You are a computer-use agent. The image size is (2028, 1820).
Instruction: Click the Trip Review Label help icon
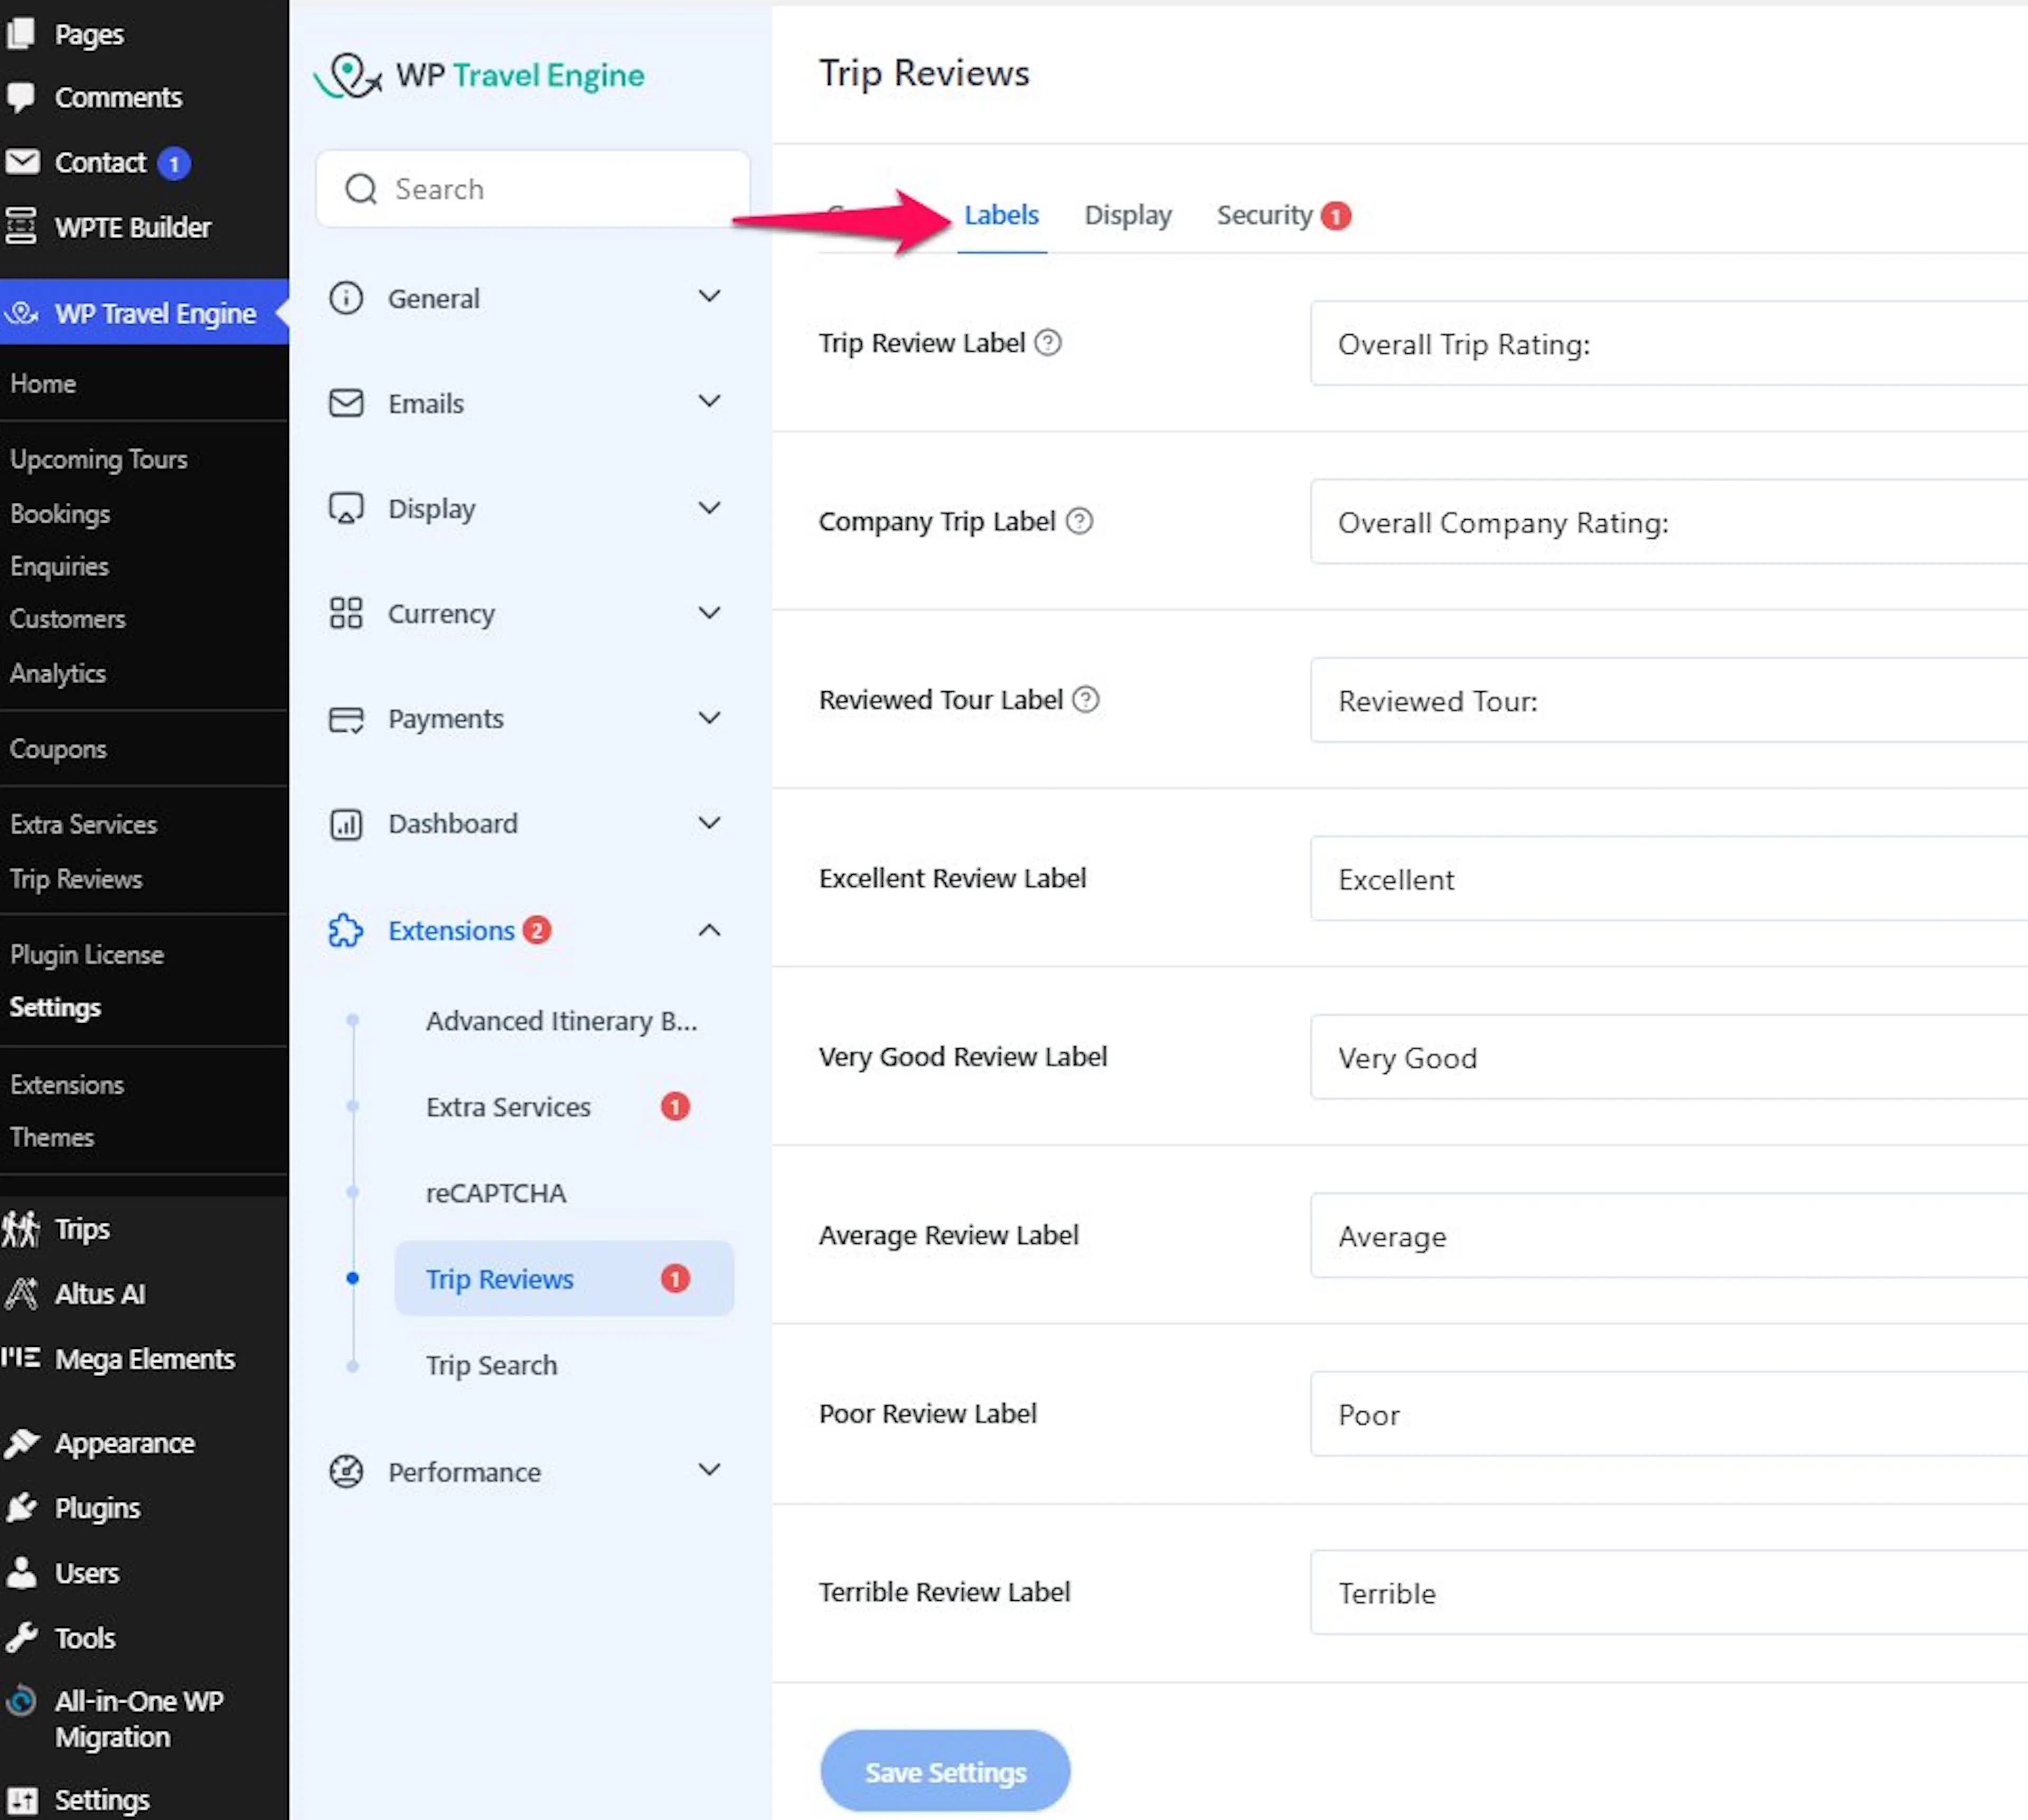pyautogui.click(x=1047, y=343)
